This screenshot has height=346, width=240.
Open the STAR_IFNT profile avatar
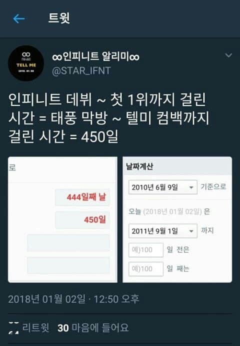coord(26,63)
